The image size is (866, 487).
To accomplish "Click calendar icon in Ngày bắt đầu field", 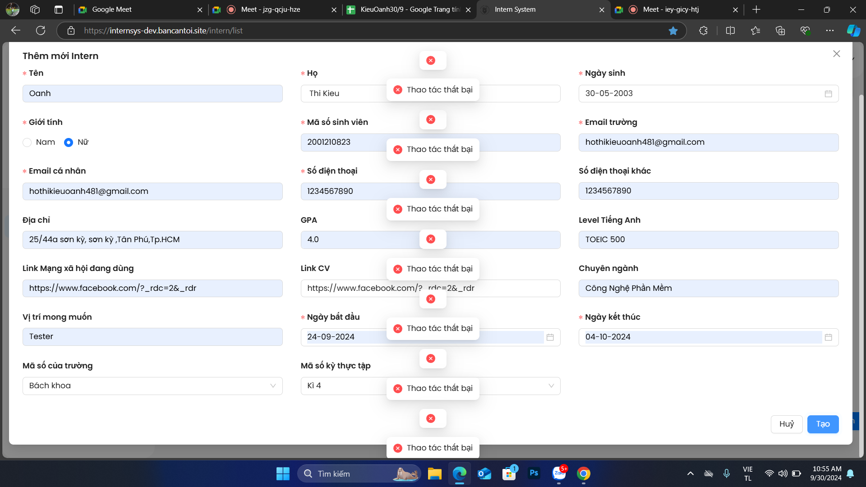I will tap(550, 337).
